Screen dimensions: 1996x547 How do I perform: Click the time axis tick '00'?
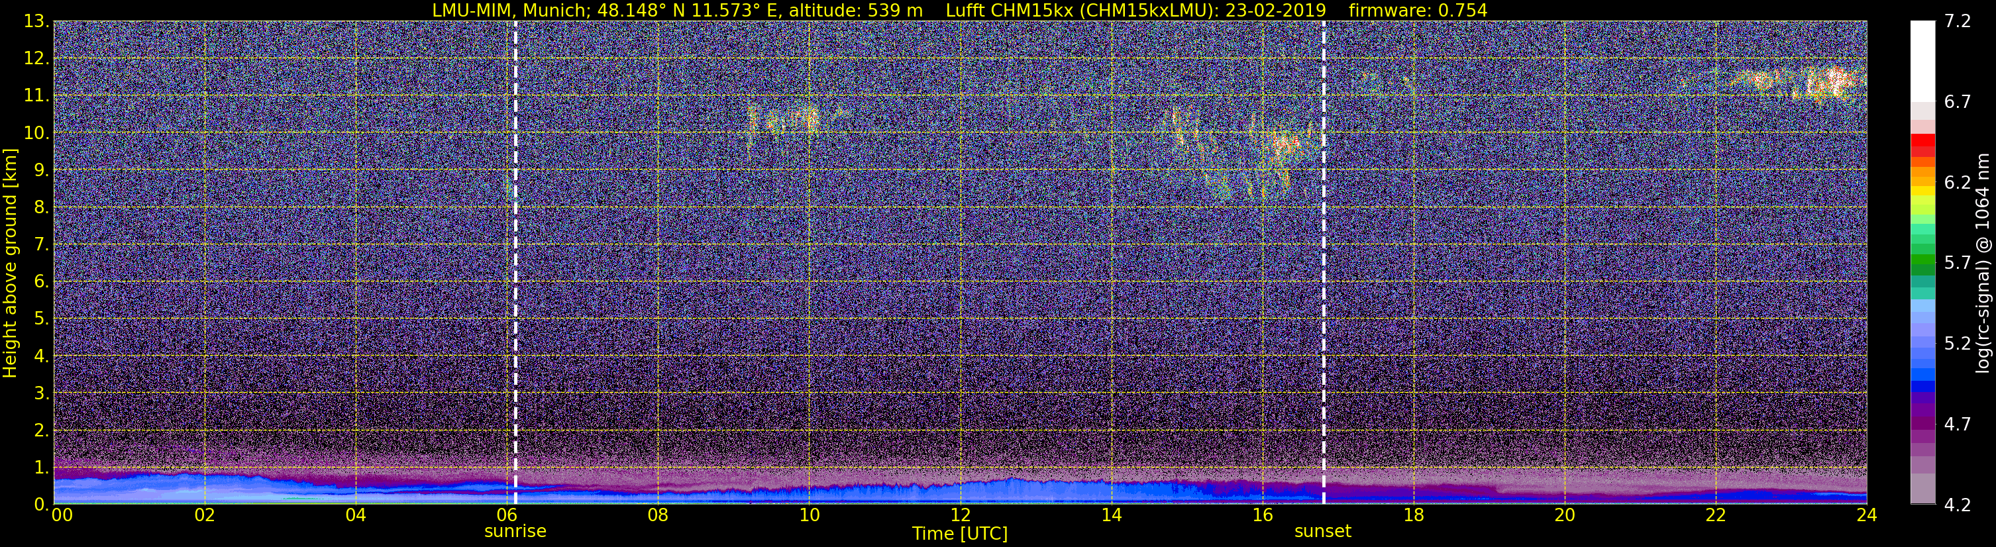click(x=61, y=515)
